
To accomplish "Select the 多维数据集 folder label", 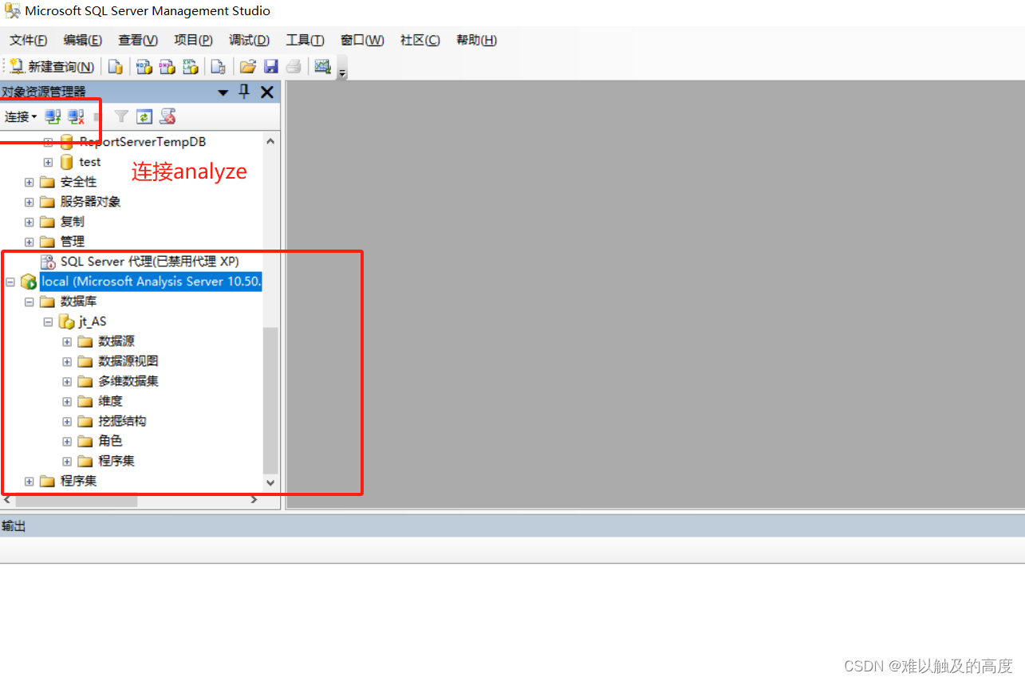I will 128,381.
